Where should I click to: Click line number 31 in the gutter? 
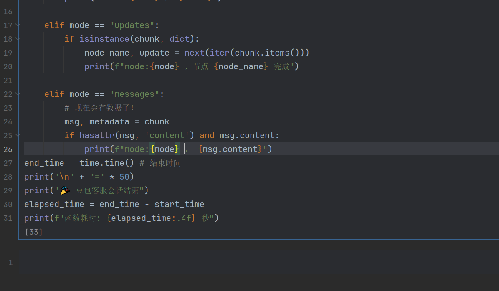tap(8, 218)
